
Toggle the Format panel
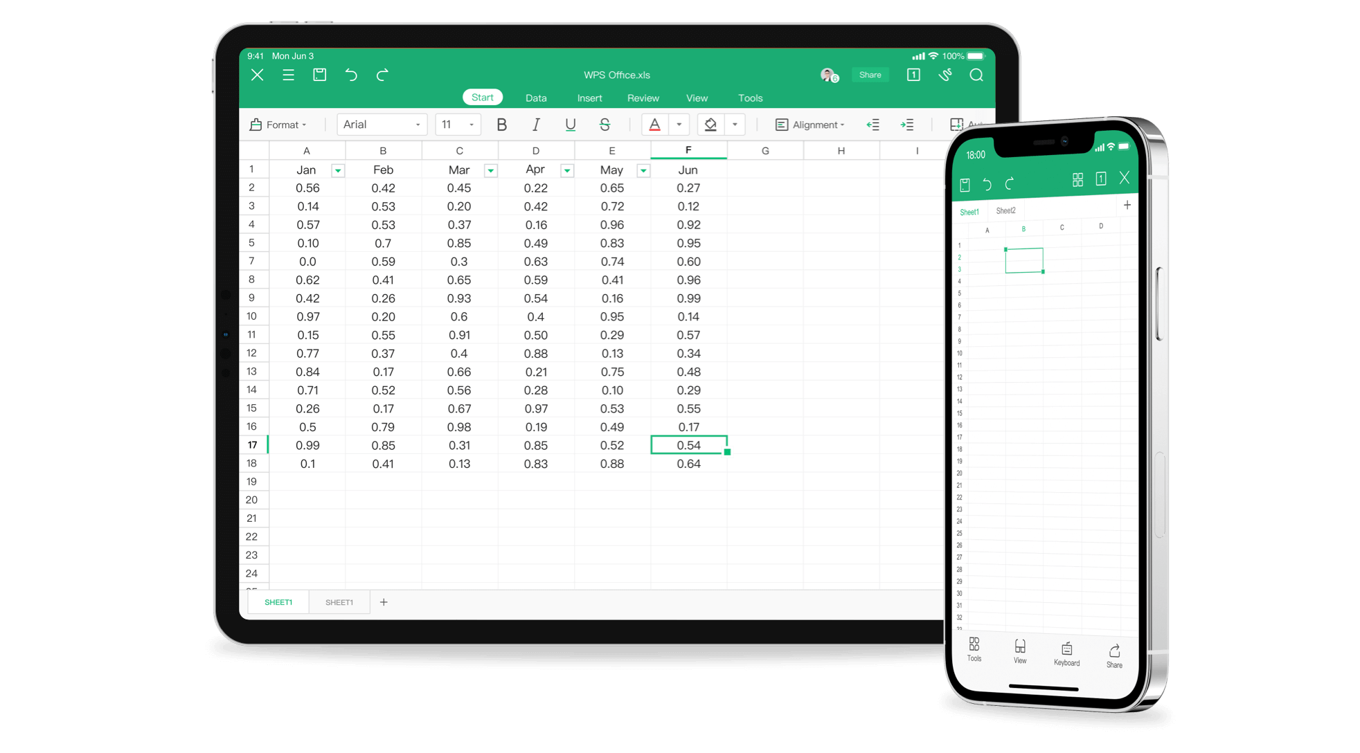pyautogui.click(x=278, y=123)
